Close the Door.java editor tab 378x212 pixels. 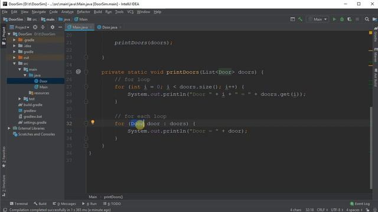tap(120, 28)
